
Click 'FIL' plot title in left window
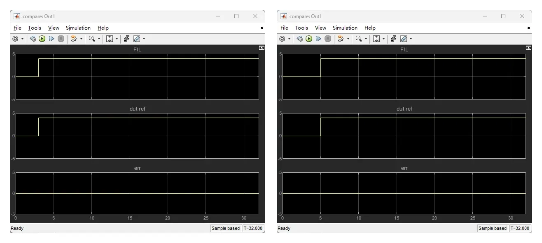pos(138,50)
